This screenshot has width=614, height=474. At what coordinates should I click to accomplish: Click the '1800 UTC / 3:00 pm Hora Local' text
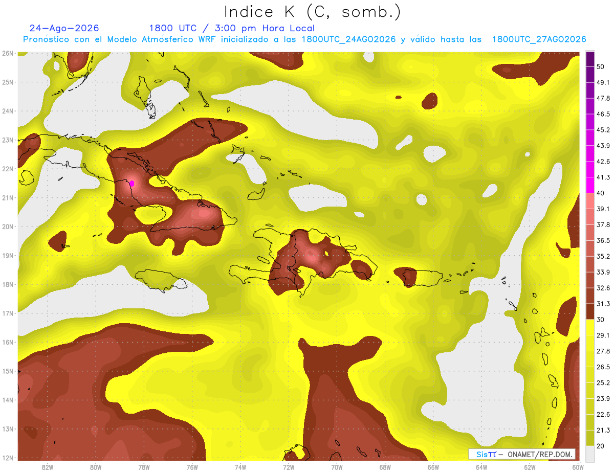click(x=232, y=28)
